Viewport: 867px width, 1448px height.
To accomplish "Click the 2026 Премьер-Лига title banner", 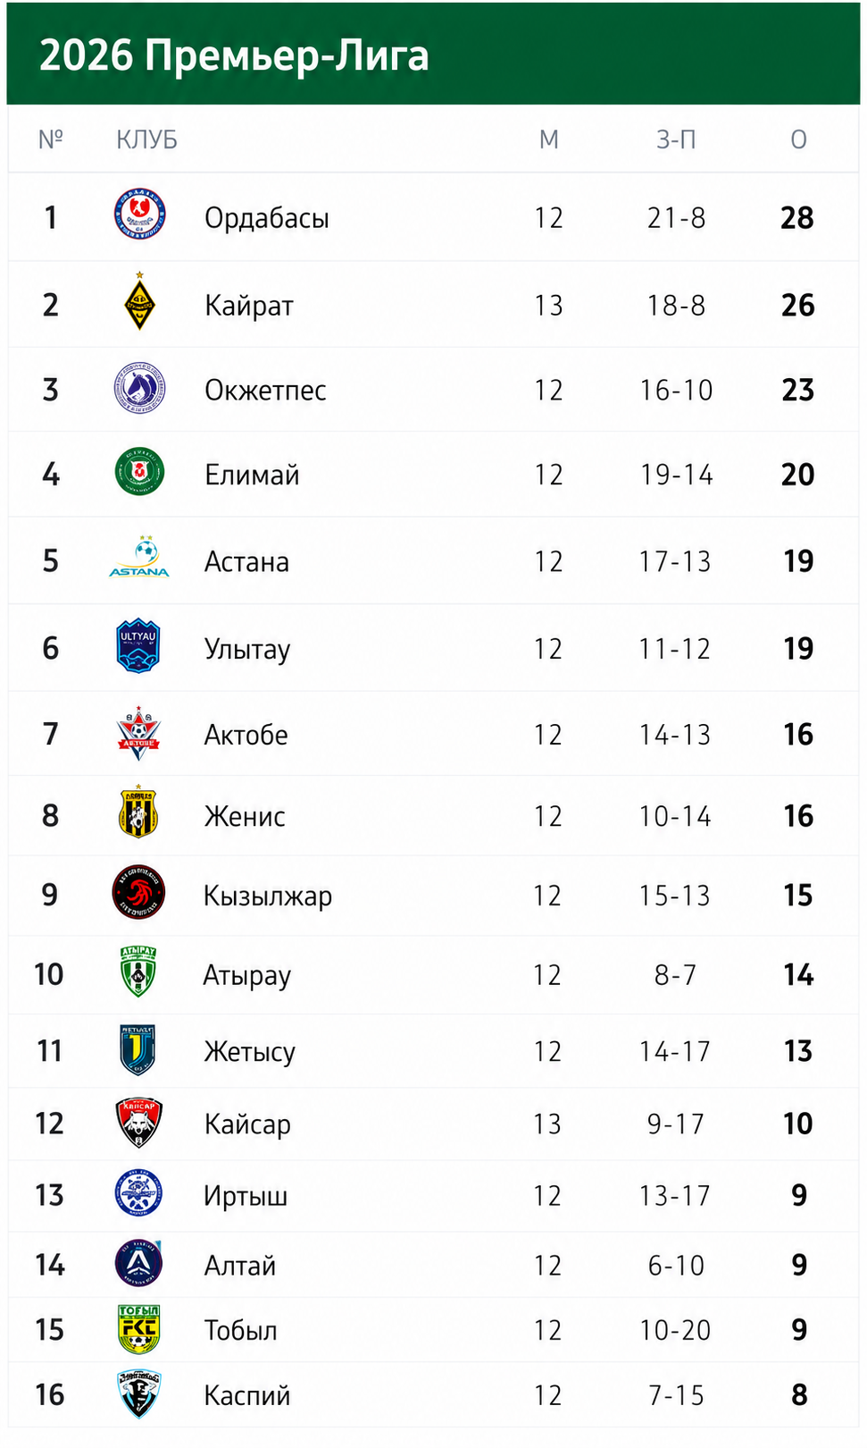I will (433, 54).
